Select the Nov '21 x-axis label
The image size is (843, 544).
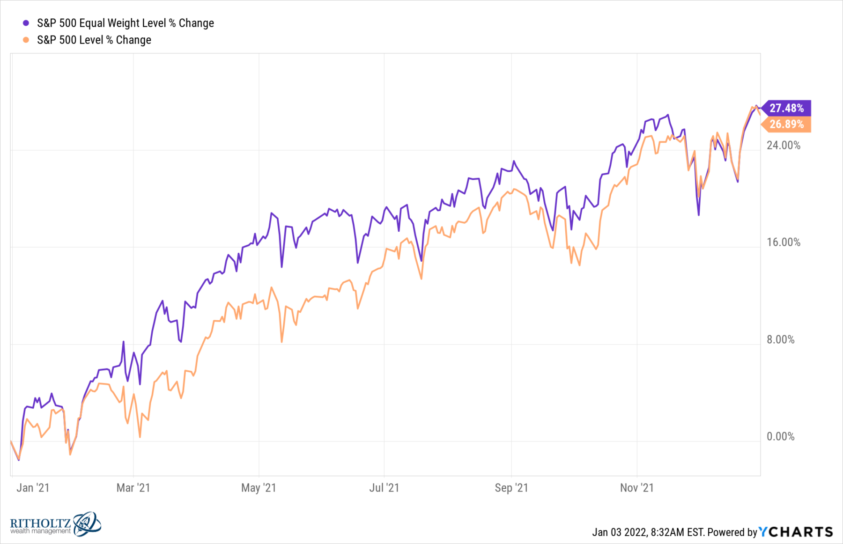[637, 488]
